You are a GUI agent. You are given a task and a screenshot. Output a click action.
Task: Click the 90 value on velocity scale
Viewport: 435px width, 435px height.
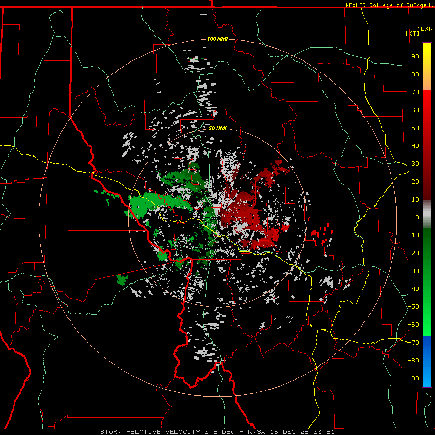tap(415, 57)
